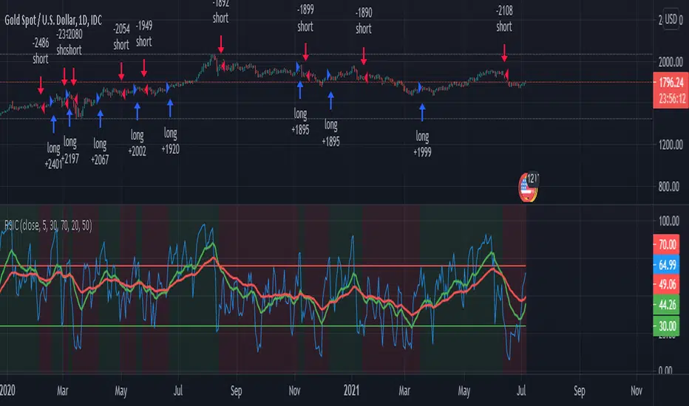Select the -1899 short trade label

(305, 18)
